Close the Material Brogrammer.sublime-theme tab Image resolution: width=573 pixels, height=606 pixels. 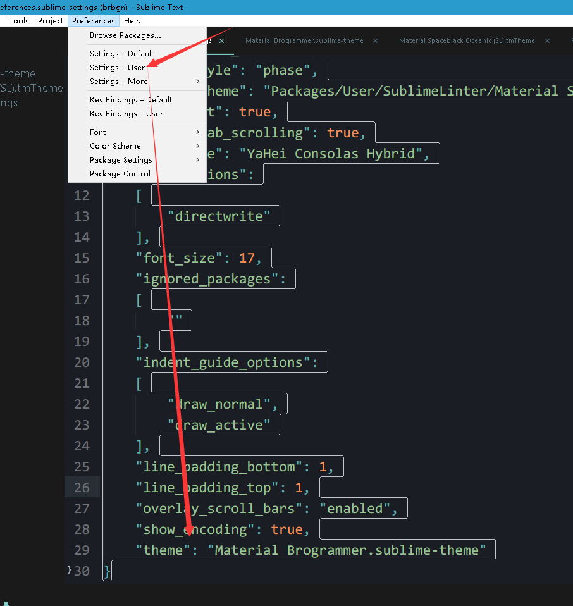pyautogui.click(x=375, y=40)
